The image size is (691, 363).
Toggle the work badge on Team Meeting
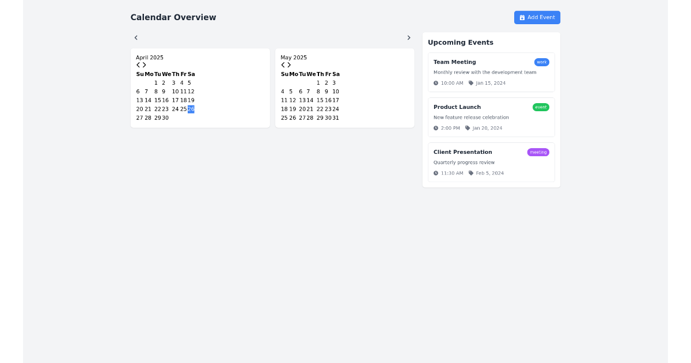[541, 62]
